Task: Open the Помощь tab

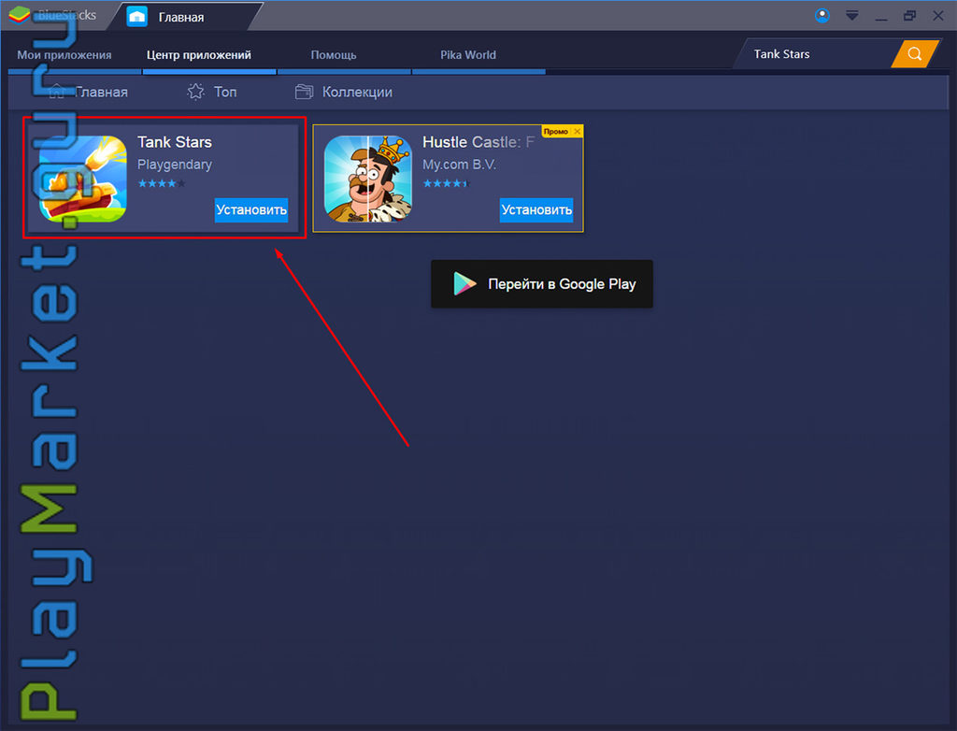Action: [x=334, y=55]
